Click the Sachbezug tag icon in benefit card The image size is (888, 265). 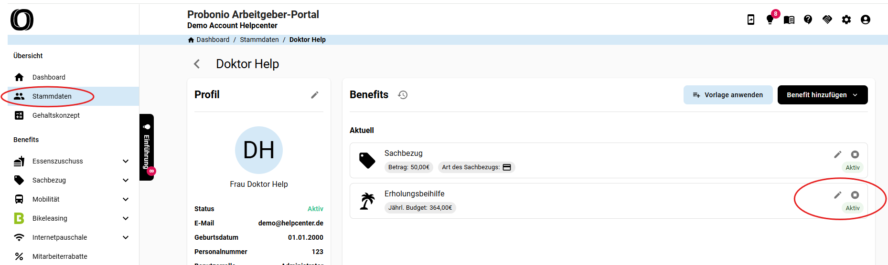367,161
